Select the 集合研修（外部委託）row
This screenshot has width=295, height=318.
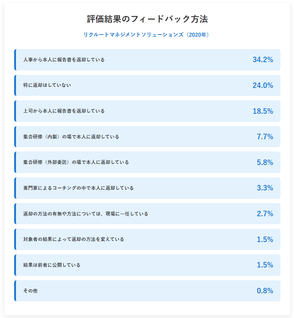(147, 162)
